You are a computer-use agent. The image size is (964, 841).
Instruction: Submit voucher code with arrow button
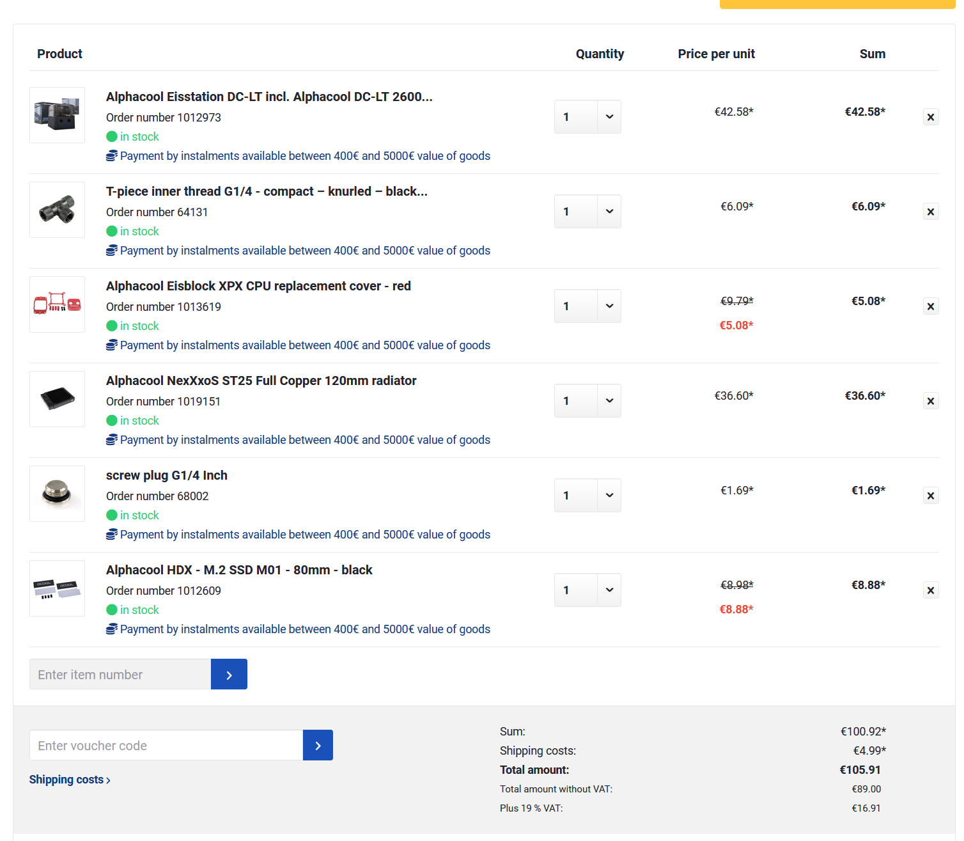coord(318,745)
